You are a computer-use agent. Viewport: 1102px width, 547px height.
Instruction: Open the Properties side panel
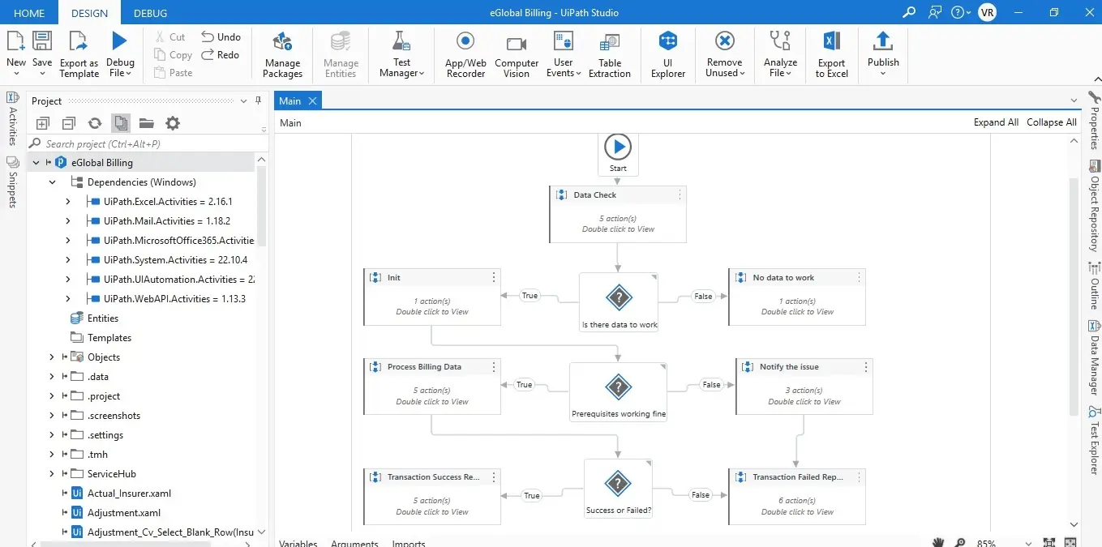pos(1094,120)
